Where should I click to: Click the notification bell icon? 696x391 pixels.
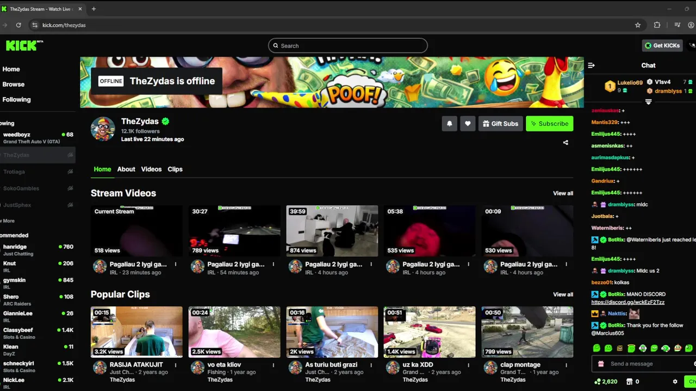pos(449,124)
